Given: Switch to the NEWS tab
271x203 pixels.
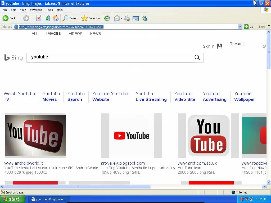Looking at the screenshot, I should tap(95, 34).
